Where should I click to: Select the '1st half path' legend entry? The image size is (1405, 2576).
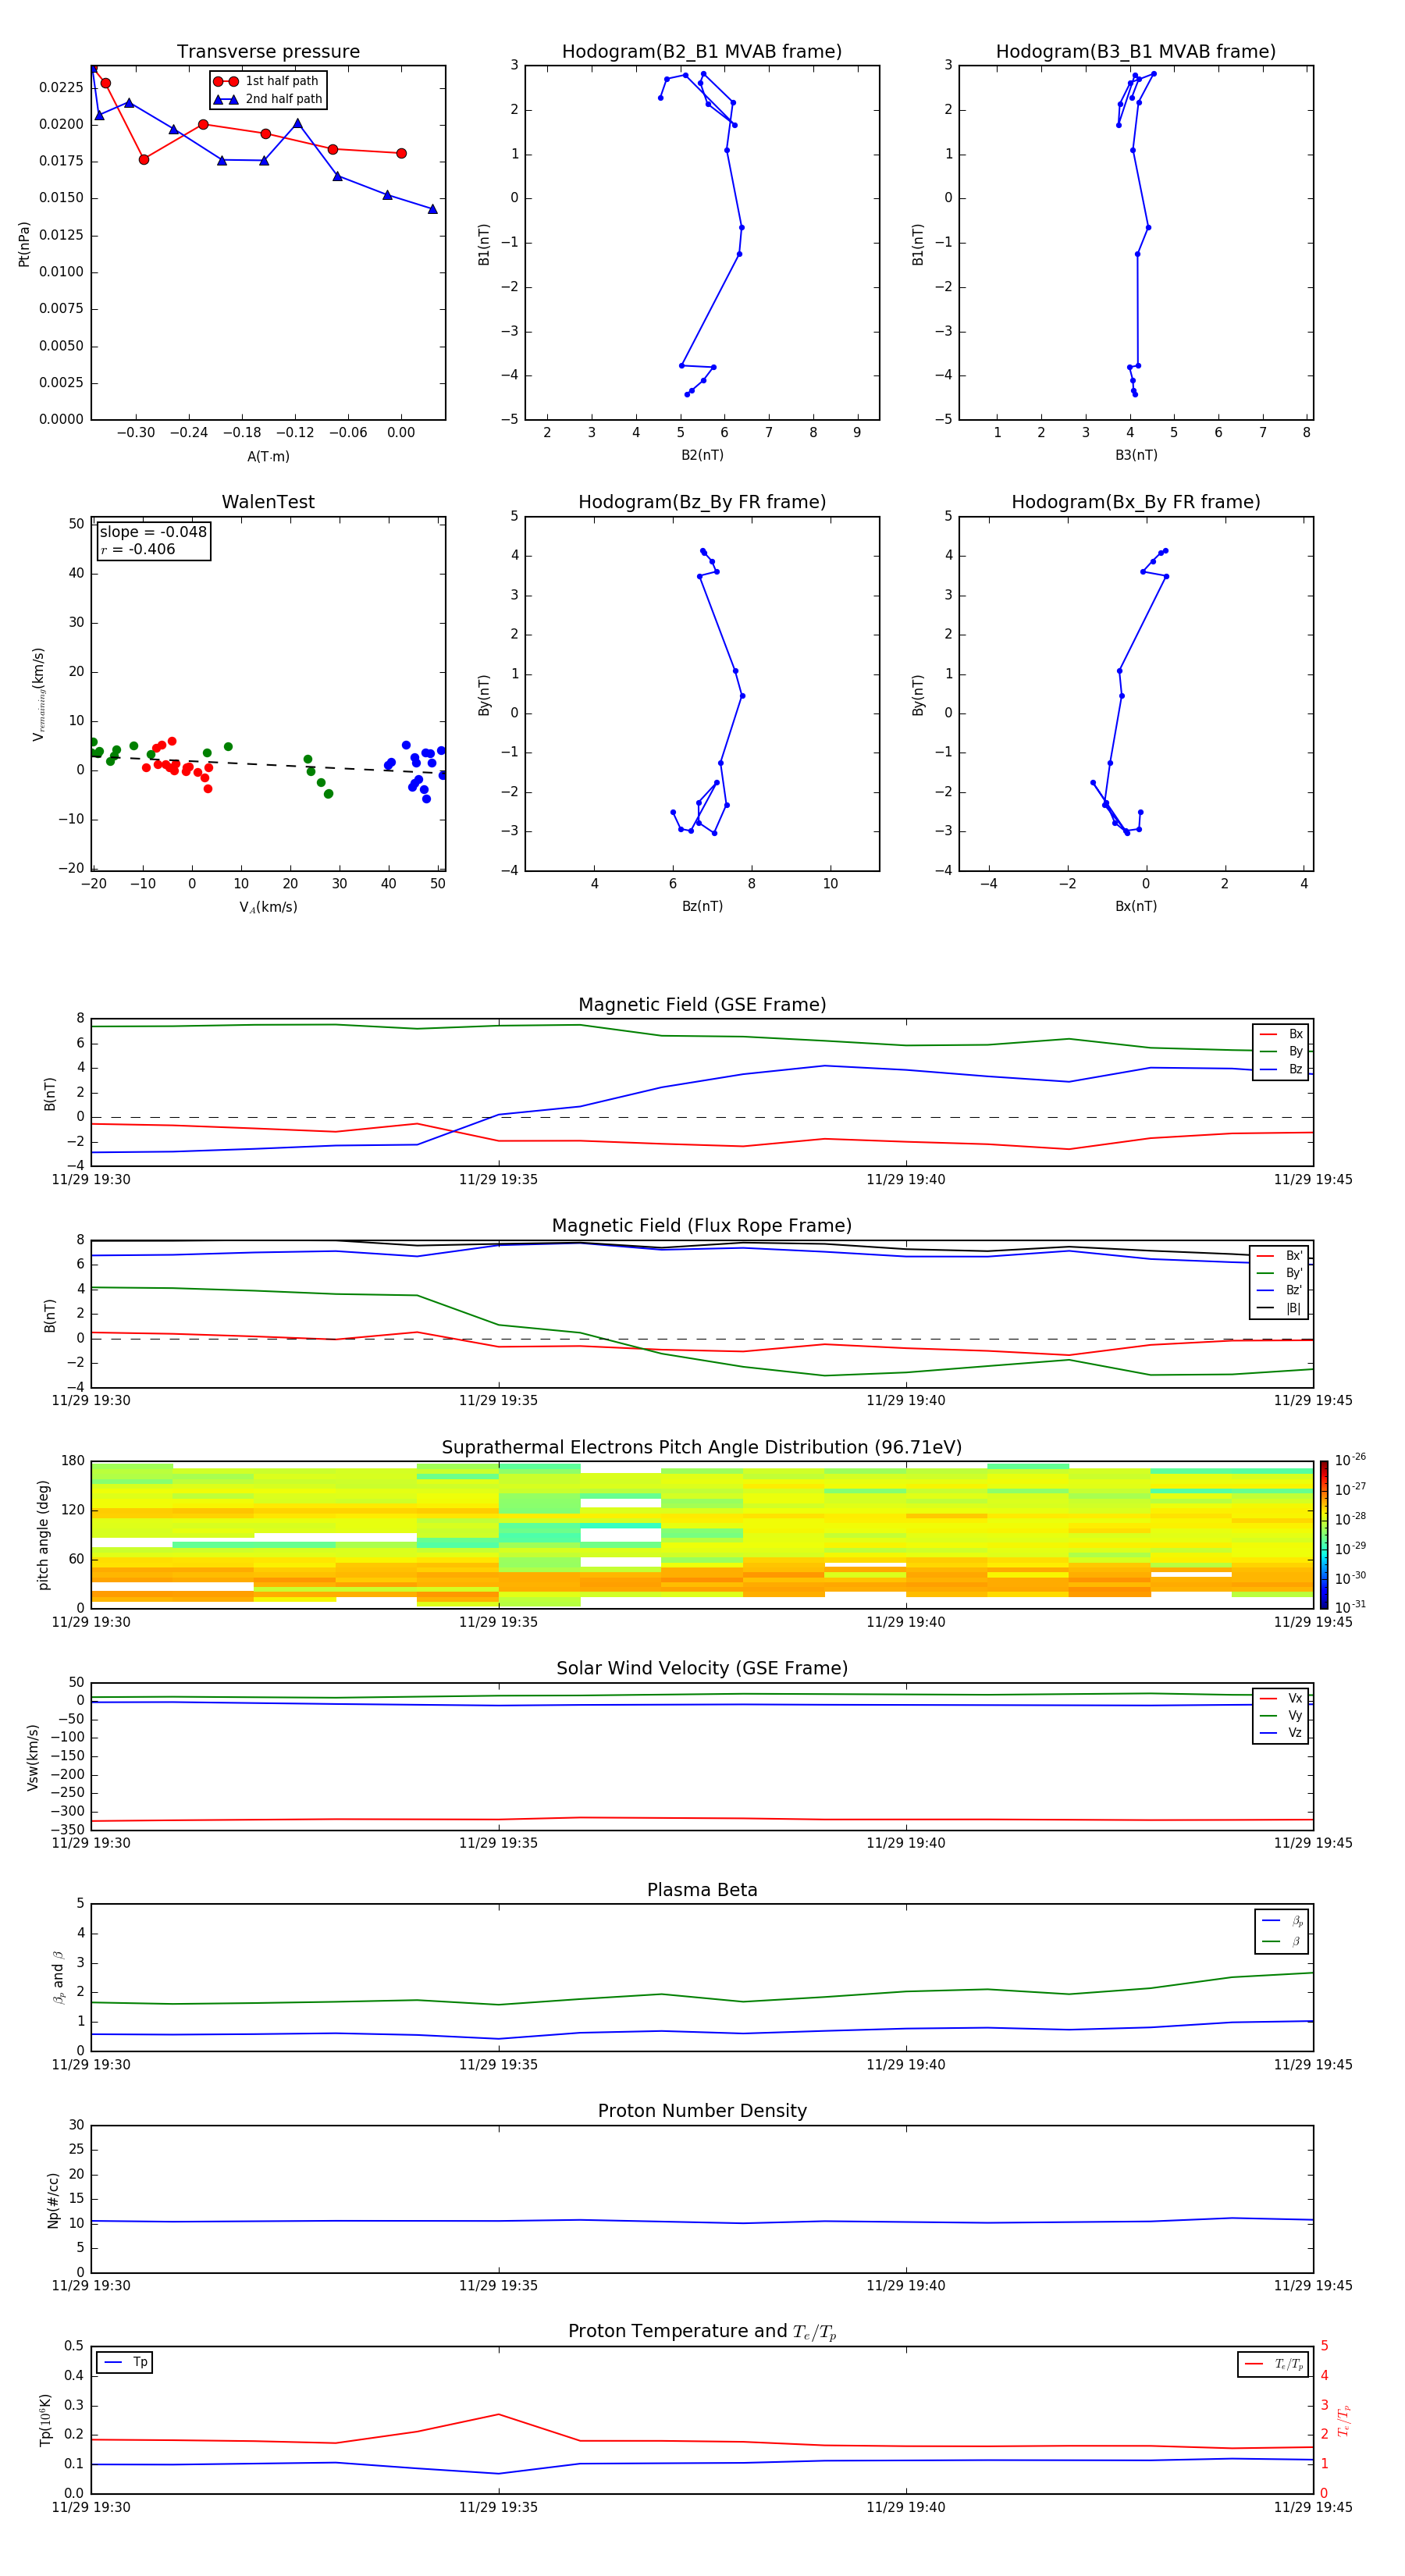(x=266, y=81)
